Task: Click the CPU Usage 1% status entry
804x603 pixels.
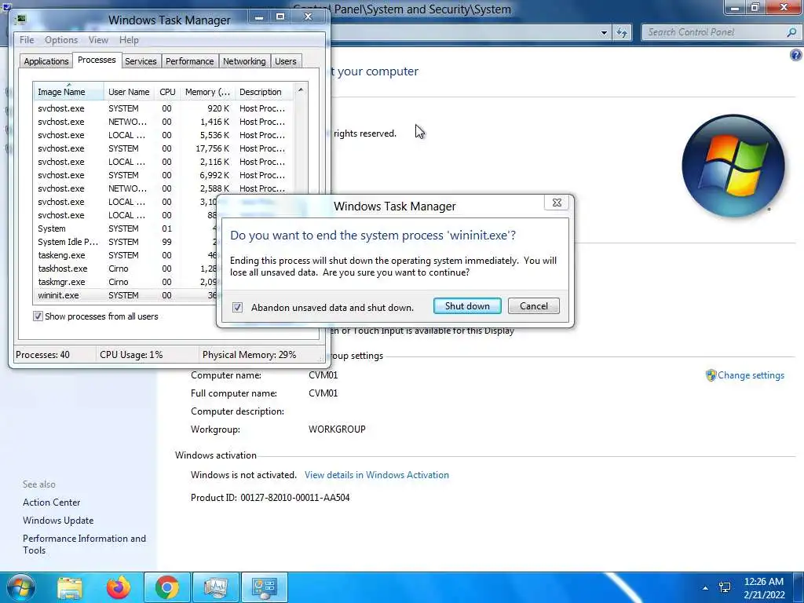Action: [131, 355]
